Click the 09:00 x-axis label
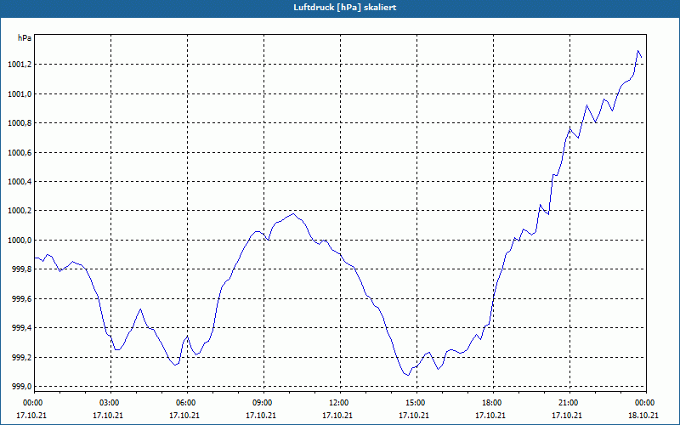This screenshot has height=425, width=680. point(261,403)
